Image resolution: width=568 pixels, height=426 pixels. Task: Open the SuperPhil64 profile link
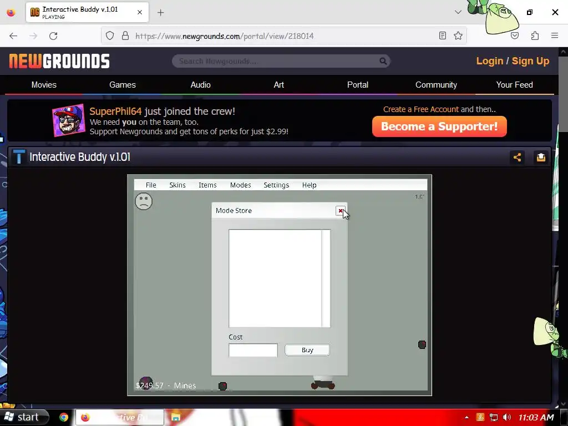[x=115, y=111]
